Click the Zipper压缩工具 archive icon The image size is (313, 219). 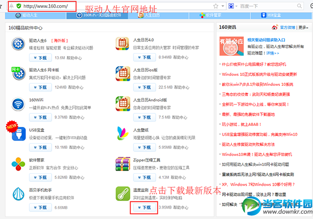tap(123, 164)
